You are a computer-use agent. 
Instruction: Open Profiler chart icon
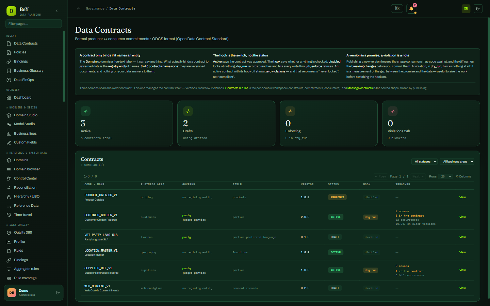[x=9, y=242]
